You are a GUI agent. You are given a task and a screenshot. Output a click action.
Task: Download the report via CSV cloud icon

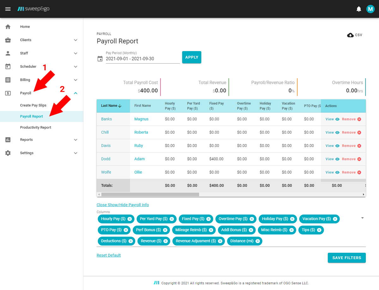tap(350, 35)
